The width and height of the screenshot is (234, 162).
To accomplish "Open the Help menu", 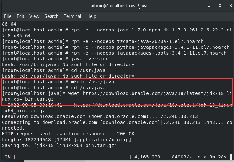I will (91, 16).
